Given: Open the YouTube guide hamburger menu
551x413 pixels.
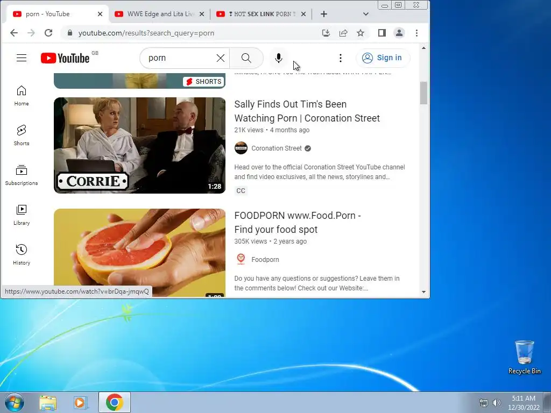Looking at the screenshot, I should tap(22, 58).
